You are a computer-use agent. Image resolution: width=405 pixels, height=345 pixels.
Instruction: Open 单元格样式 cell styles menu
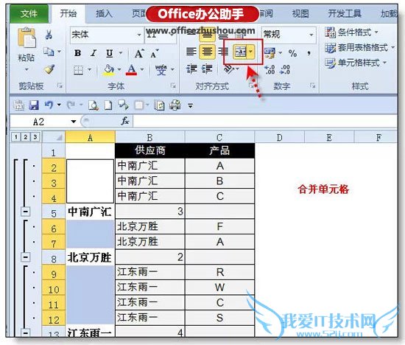pos(356,63)
